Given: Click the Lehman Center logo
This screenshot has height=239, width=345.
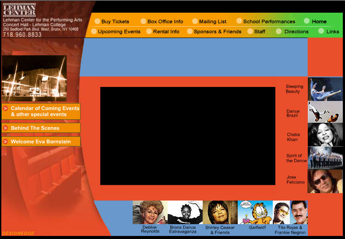Looking at the screenshot, I should click(x=19, y=10).
